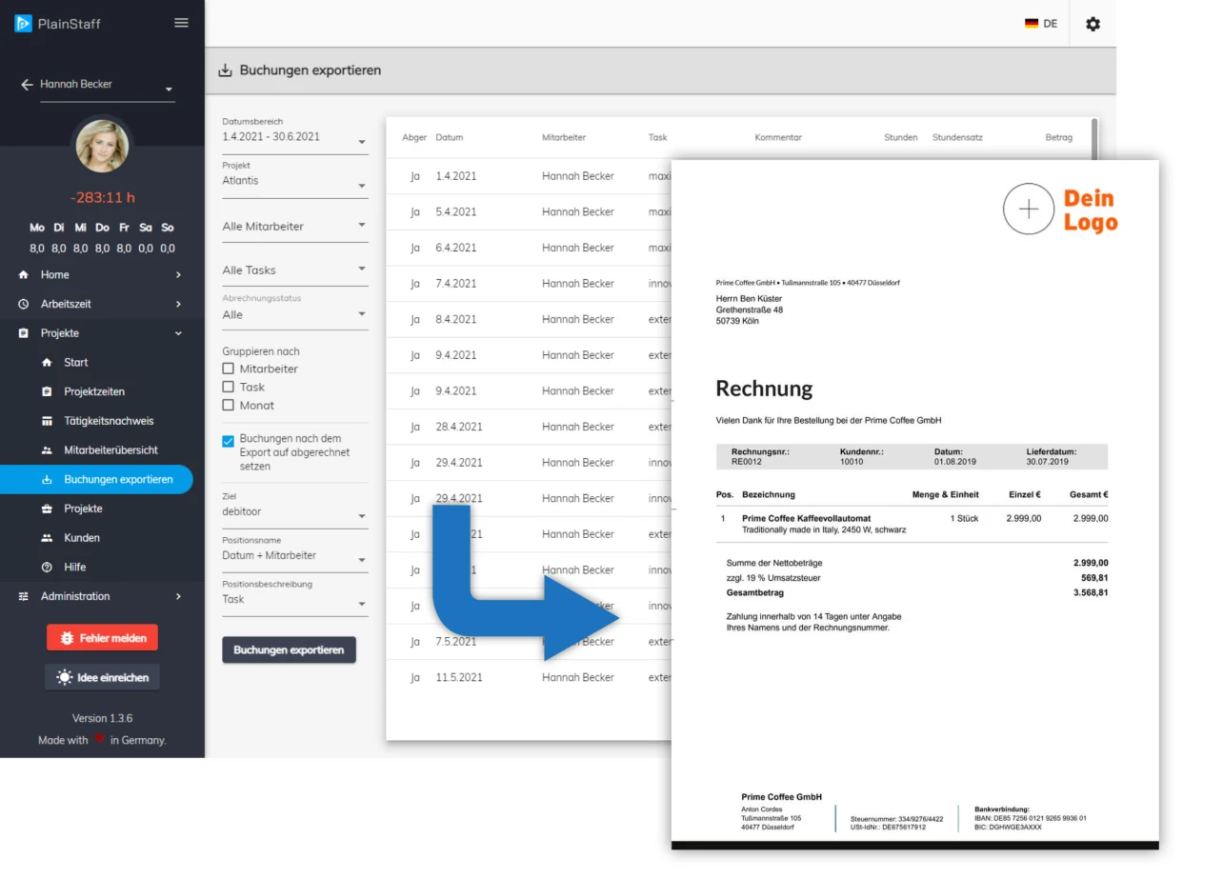This screenshot has height=879, width=1223.
Task: Click the Projekte clipboard icon
Action: tap(24, 333)
